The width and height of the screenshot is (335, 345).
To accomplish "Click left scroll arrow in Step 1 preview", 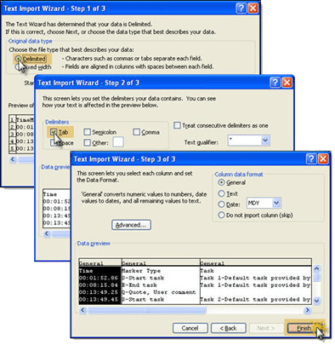I will [x=13, y=159].
